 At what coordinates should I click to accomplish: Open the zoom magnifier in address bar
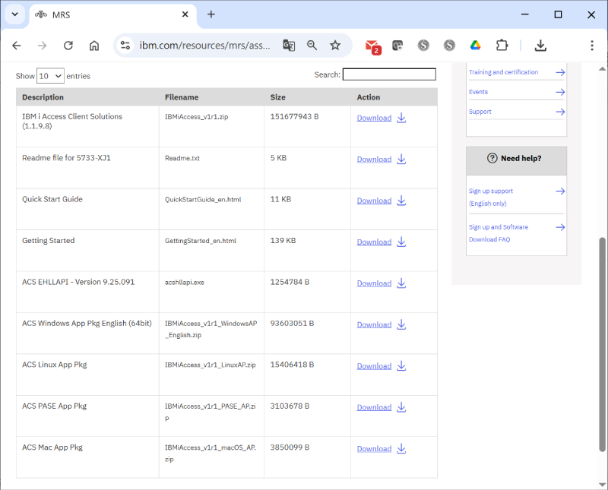[312, 46]
